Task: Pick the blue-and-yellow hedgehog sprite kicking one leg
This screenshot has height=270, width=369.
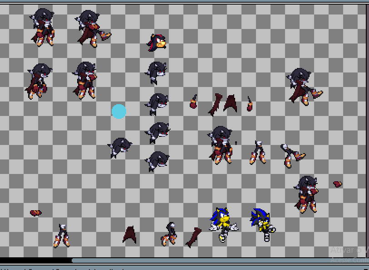Action: coord(263,225)
